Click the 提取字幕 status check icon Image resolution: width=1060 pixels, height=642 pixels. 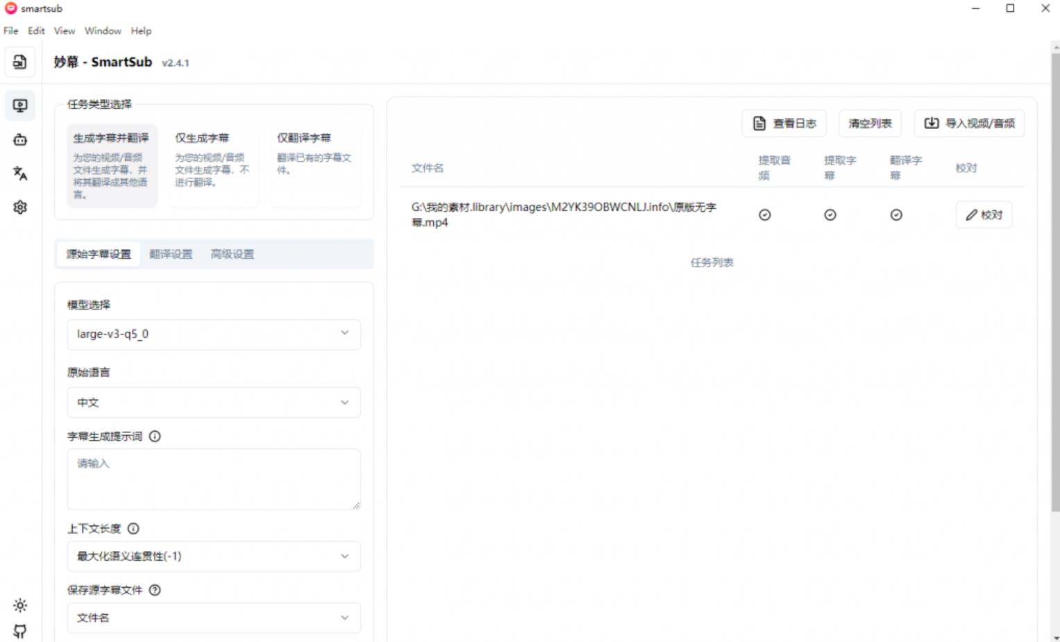pos(830,215)
